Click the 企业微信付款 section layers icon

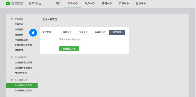12,80
